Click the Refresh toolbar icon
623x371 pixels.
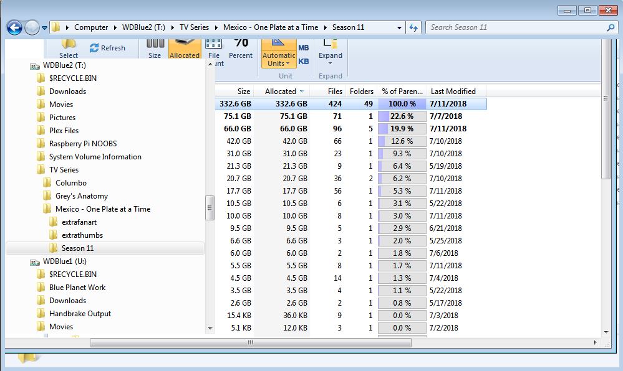click(107, 48)
